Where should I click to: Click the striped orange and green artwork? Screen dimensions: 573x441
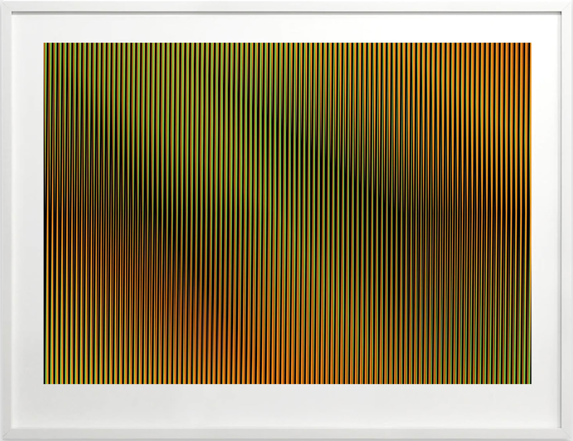point(287,213)
